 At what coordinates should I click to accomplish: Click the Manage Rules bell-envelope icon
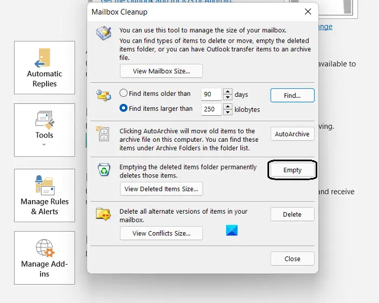(x=45, y=185)
